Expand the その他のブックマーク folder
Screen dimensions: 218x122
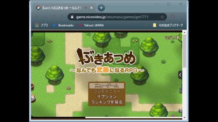point(168,25)
